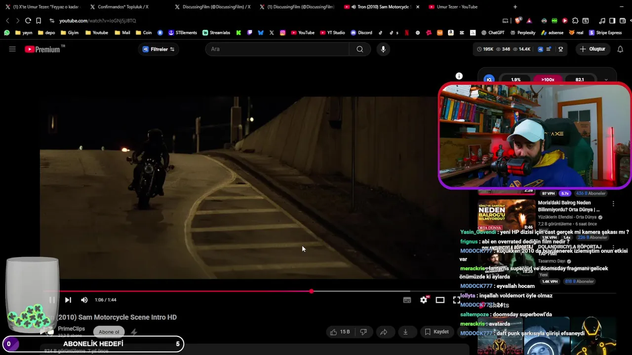Click the search magnifier button
Screen dimensions: 632x355
click(360, 49)
